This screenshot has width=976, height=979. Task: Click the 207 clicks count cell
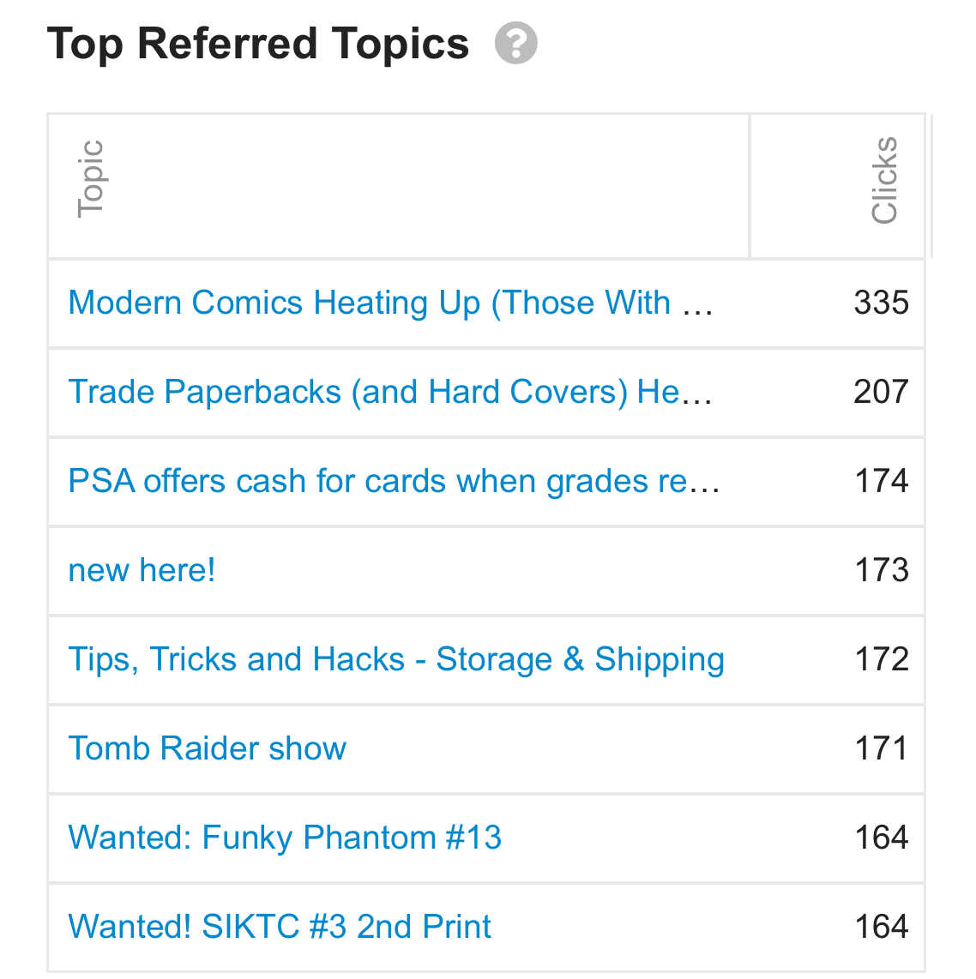pos(881,392)
